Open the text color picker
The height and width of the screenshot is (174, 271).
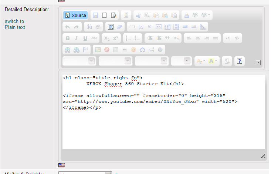[201, 61]
